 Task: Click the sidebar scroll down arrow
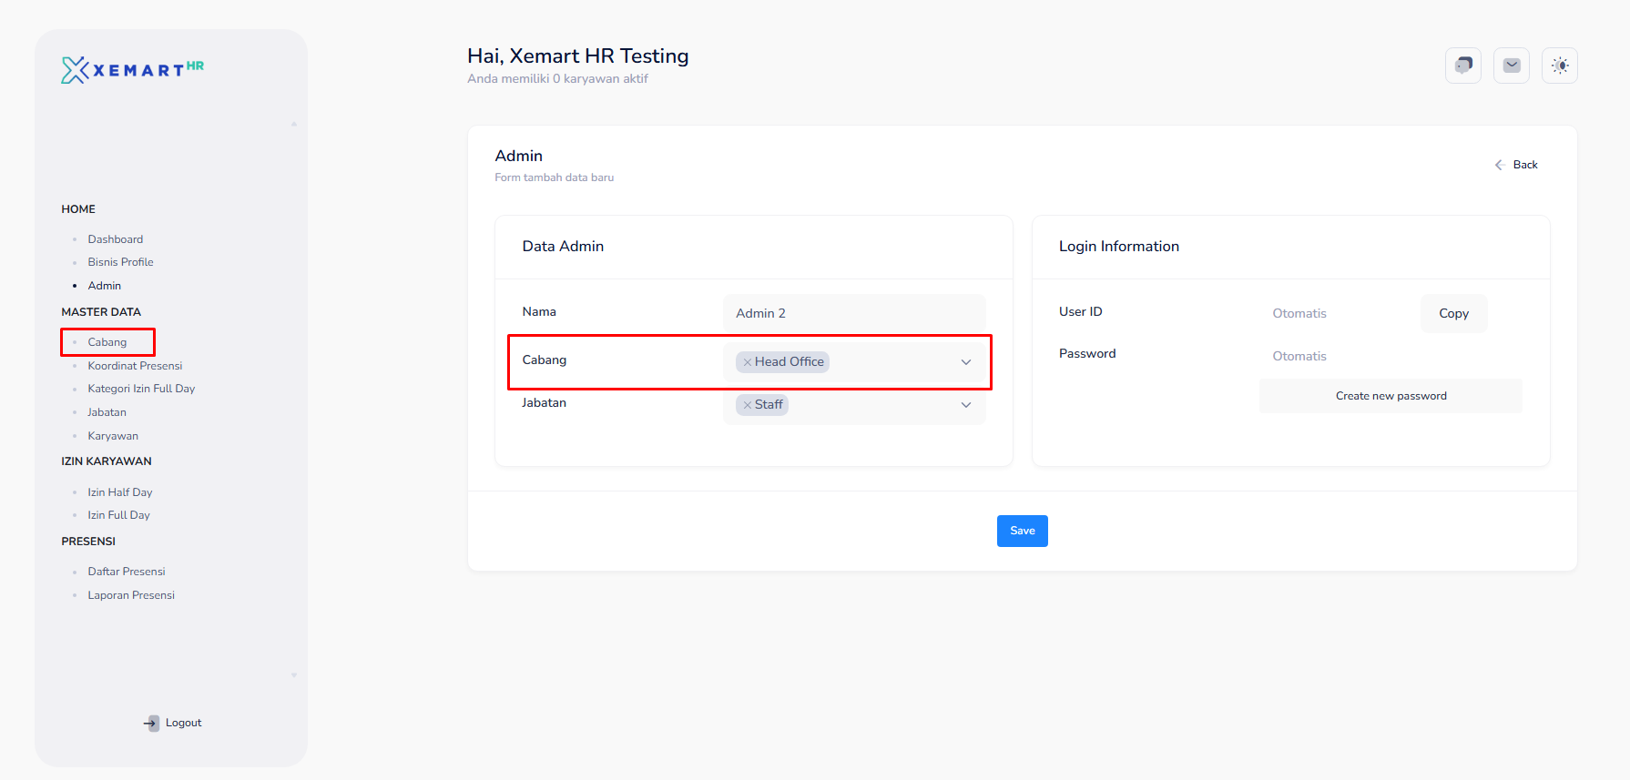coord(294,675)
